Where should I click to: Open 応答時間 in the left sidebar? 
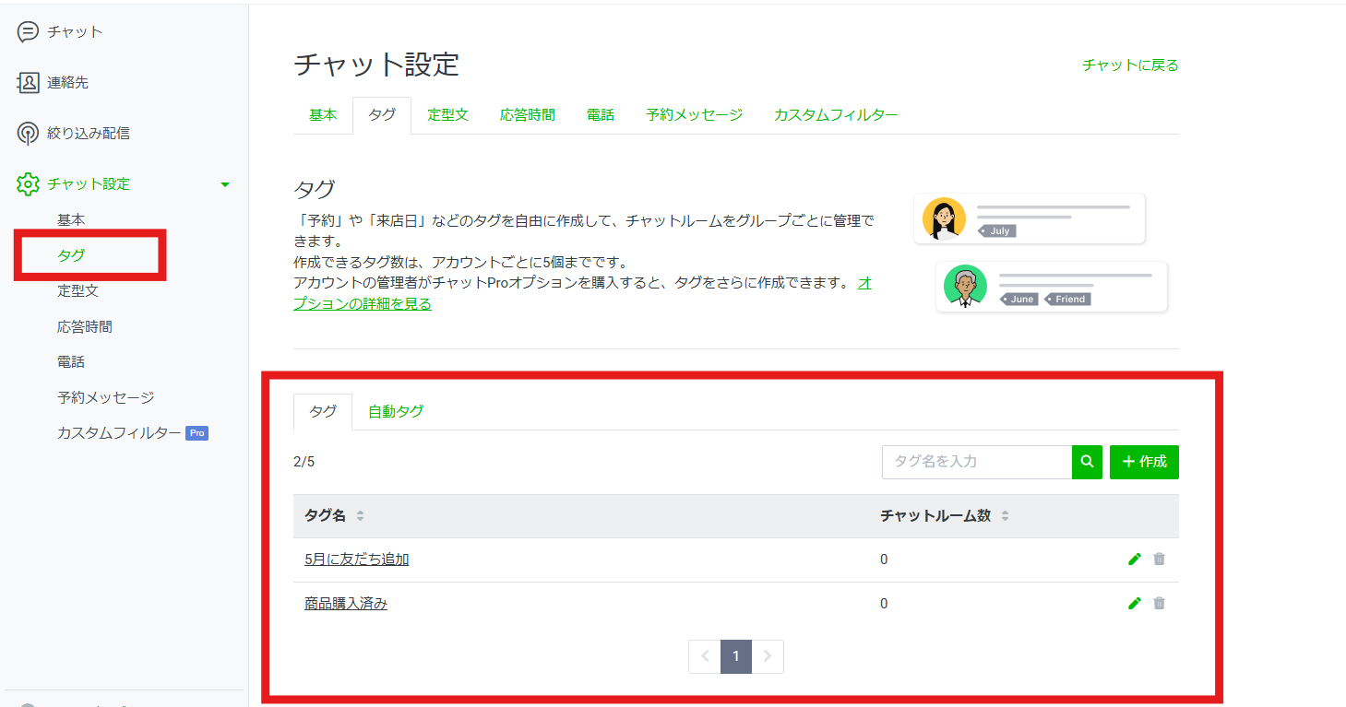85,327
